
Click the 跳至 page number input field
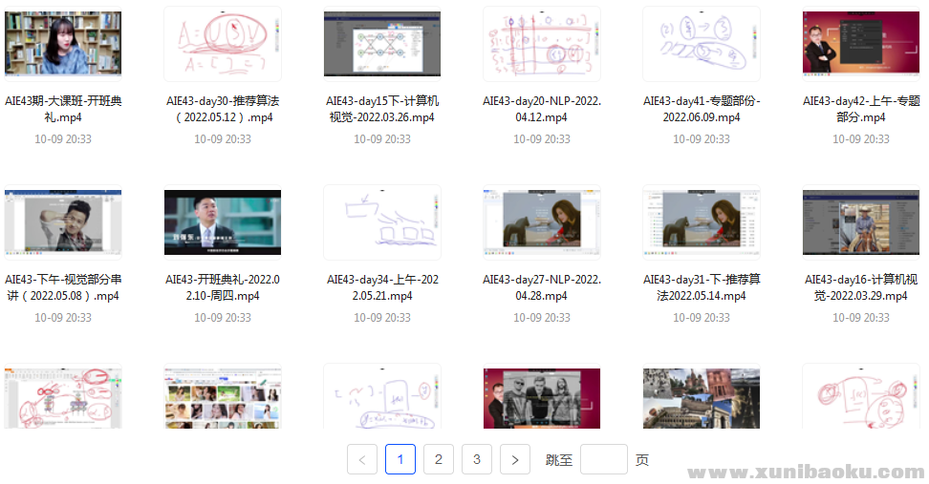coord(603,459)
